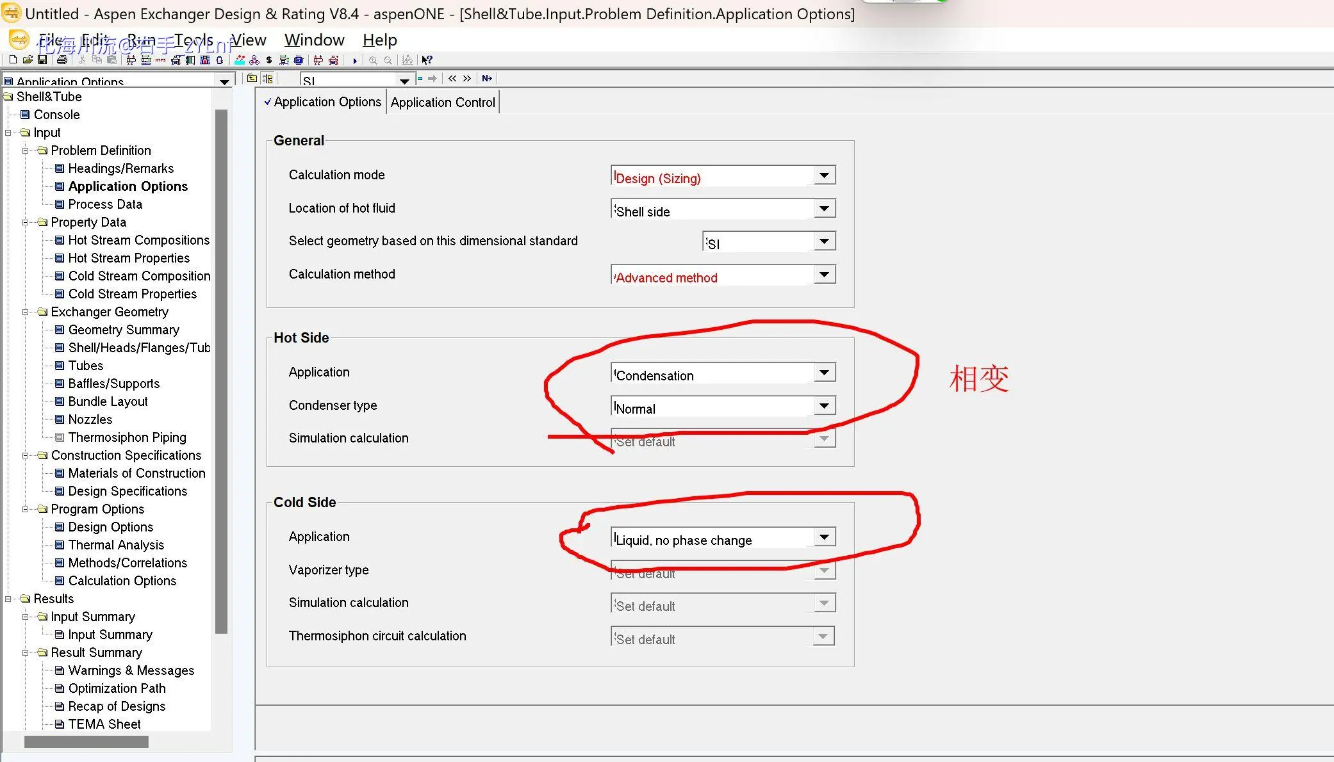Viewport: 1334px width, 762px height.
Task: Click the Zoom out magnifier icon
Action: coord(388,60)
